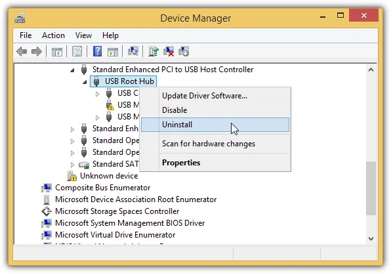Open the Action menu
This screenshot has width=391, height=273.
click(x=53, y=35)
